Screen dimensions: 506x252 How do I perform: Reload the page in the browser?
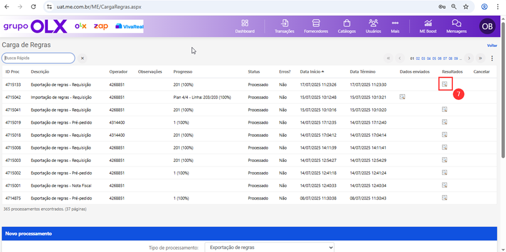click(x=34, y=6)
